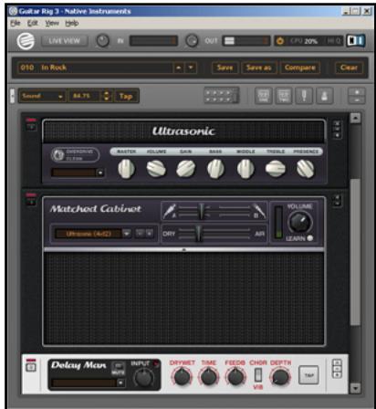Click the Save preset button
The width and height of the screenshot is (376, 409).
(x=225, y=68)
